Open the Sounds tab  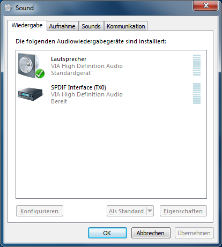pyautogui.click(x=91, y=26)
